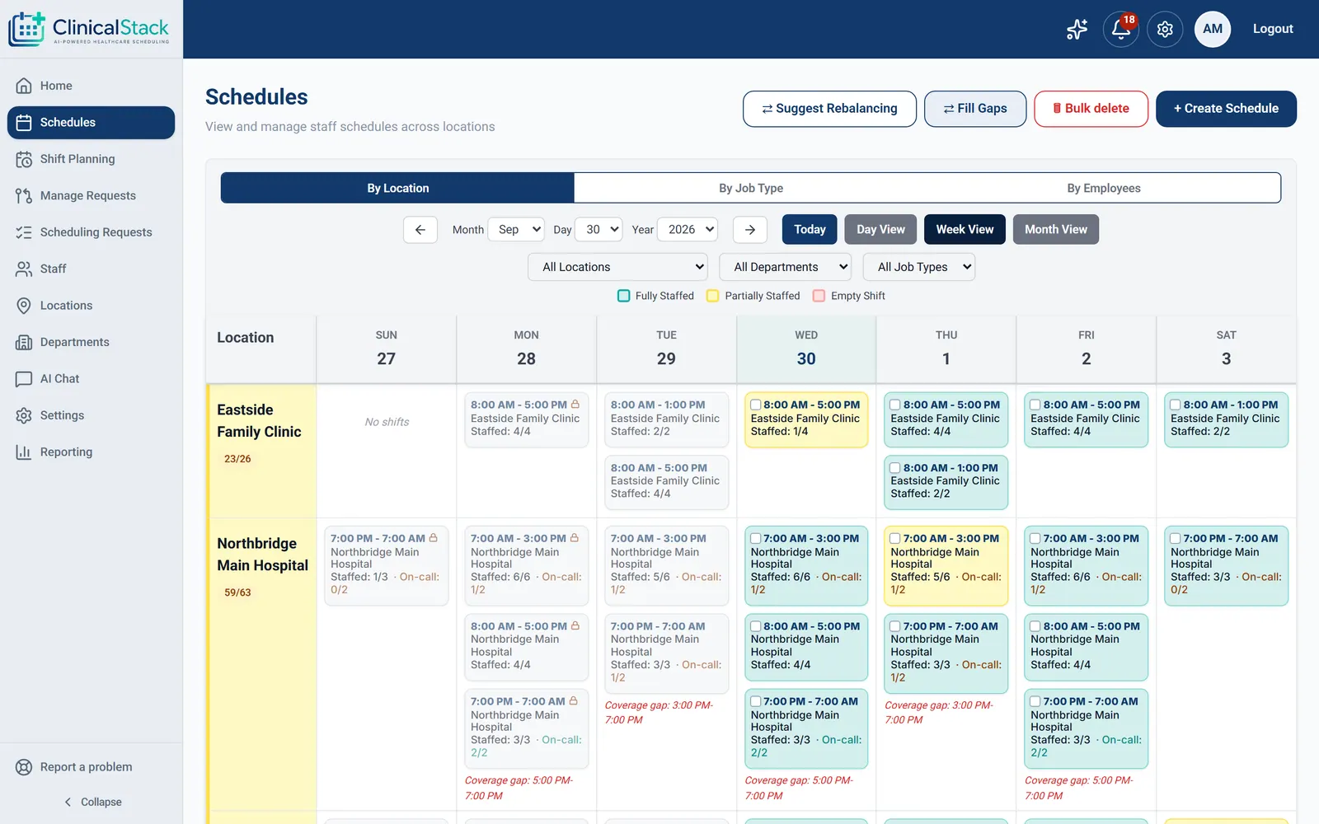Click the Shift Planning calendar-clock icon
Viewport: 1319px width, 824px height.
(x=24, y=159)
